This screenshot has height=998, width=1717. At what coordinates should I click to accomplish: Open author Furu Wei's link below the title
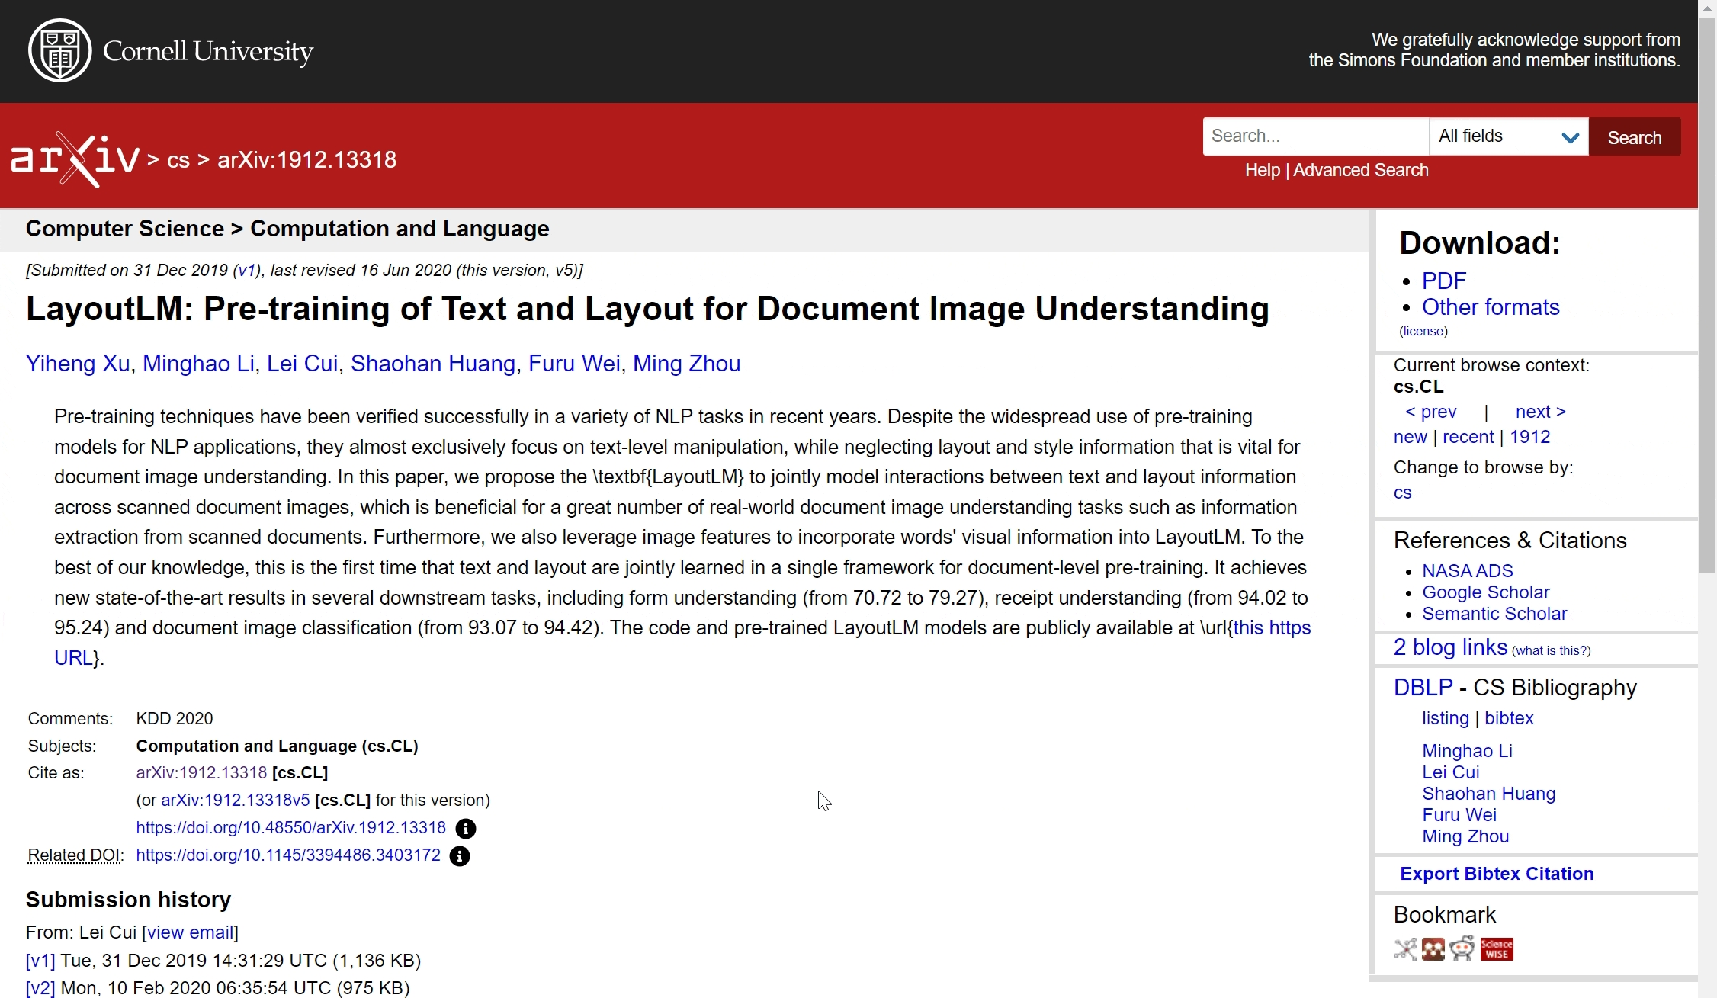pyautogui.click(x=573, y=364)
